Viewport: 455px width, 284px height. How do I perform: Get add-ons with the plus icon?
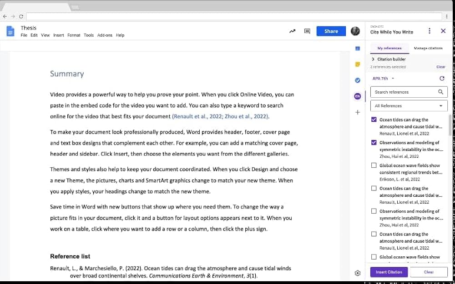[358, 112]
